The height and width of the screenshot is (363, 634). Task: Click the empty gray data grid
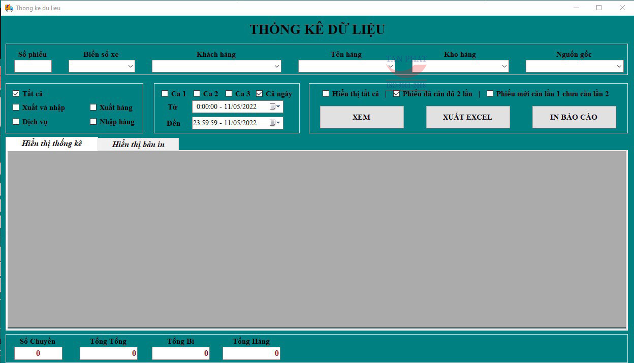pyautogui.click(x=316, y=239)
